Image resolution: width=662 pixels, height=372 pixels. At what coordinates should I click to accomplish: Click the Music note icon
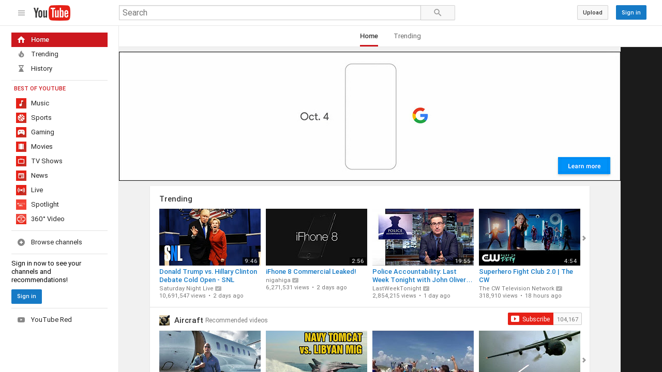tap(21, 103)
